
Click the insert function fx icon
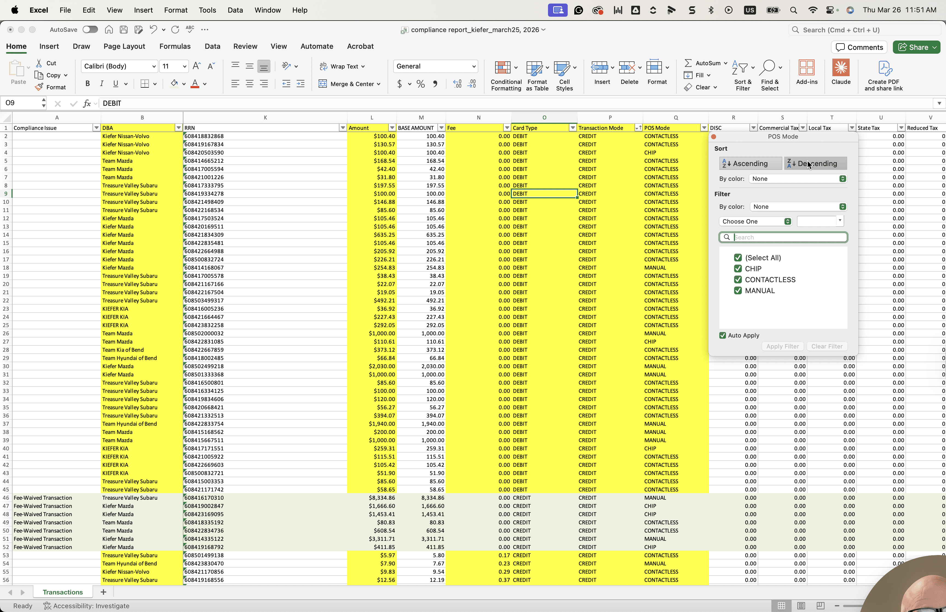[86, 103]
